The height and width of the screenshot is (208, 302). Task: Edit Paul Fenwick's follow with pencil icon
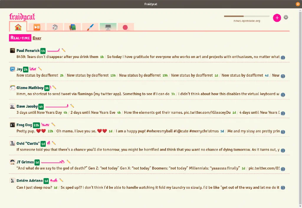64,50
